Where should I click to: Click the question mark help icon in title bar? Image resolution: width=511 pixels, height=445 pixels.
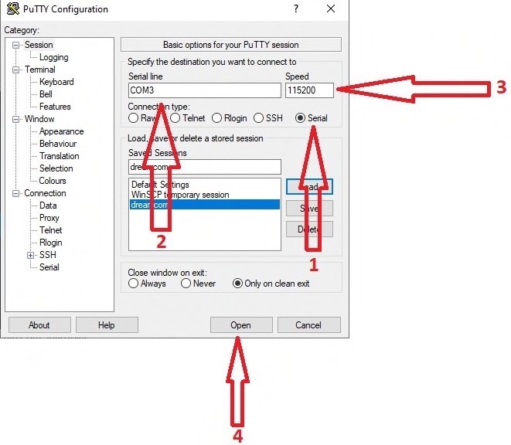pyautogui.click(x=296, y=8)
